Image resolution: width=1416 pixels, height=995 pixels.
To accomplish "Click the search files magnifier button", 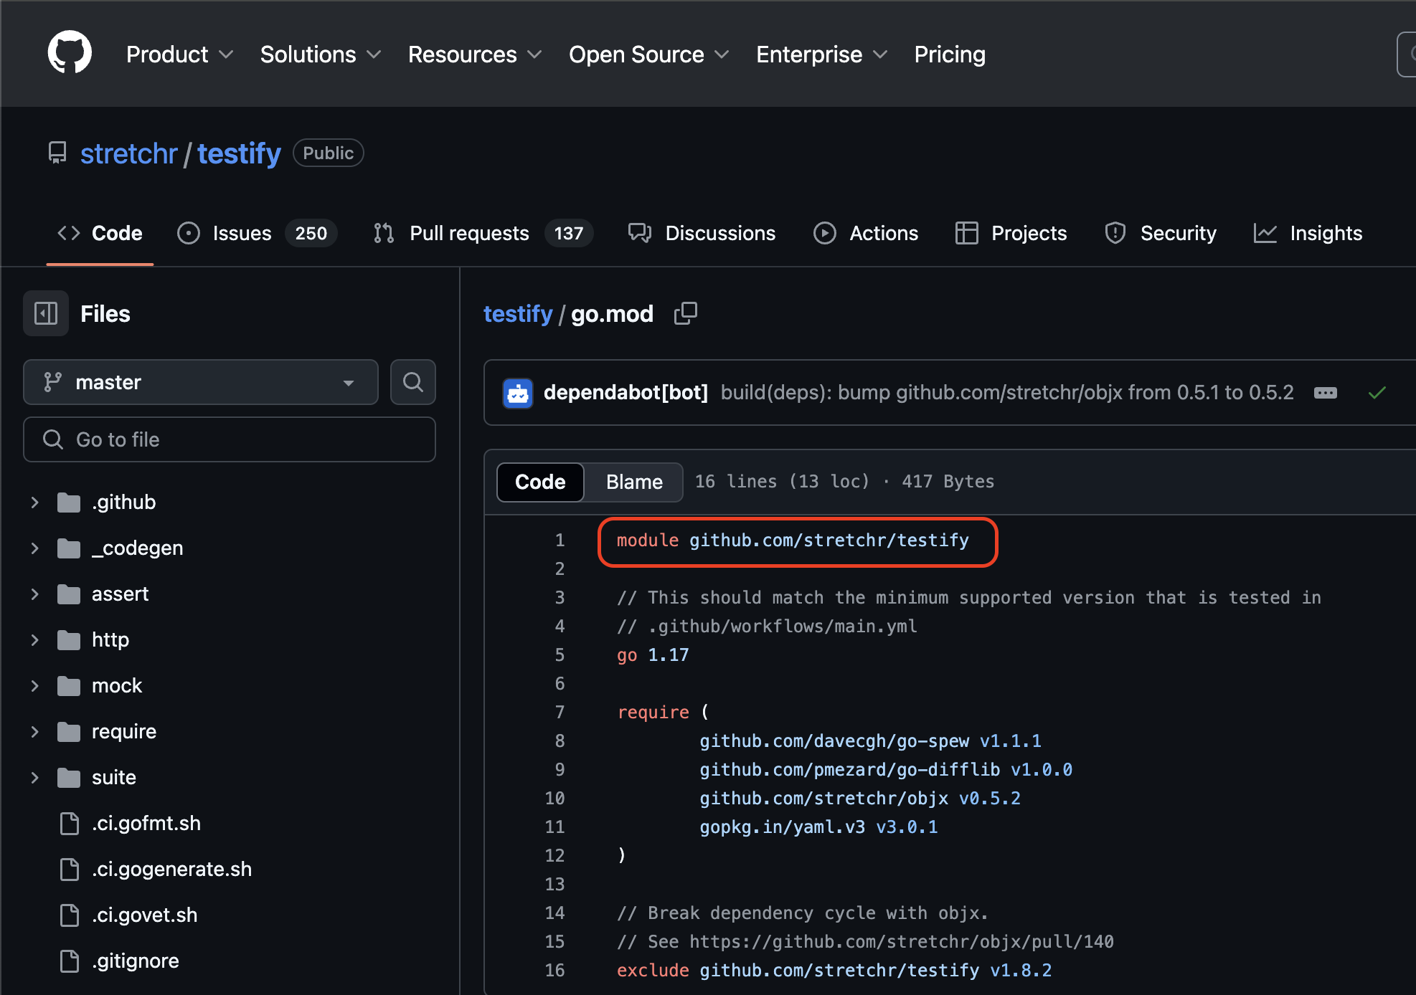I will coord(413,382).
